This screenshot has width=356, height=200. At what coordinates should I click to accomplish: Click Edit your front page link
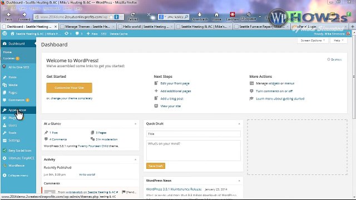coord(175,83)
